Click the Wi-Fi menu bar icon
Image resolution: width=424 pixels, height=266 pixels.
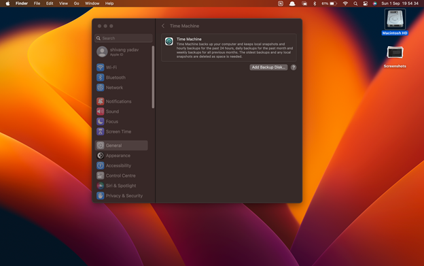point(345,3)
